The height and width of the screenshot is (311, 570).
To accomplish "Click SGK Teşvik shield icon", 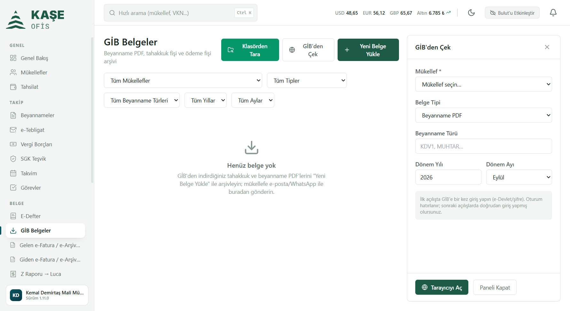I will (13, 159).
